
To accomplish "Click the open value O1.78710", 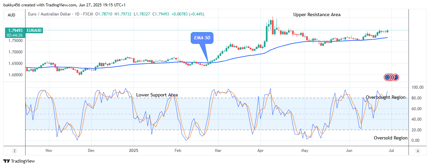I will pos(104,14).
